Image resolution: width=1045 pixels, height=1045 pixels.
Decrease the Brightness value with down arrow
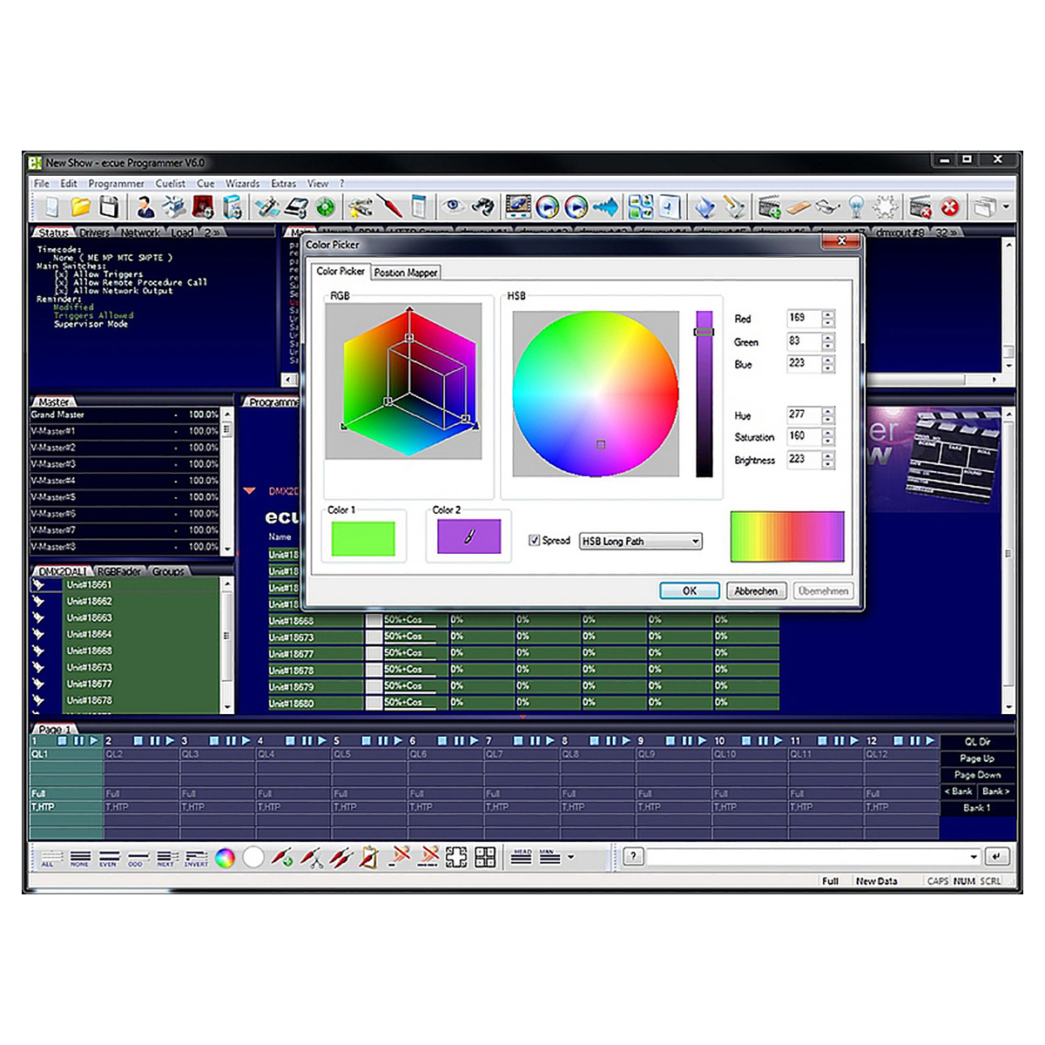coord(828,464)
